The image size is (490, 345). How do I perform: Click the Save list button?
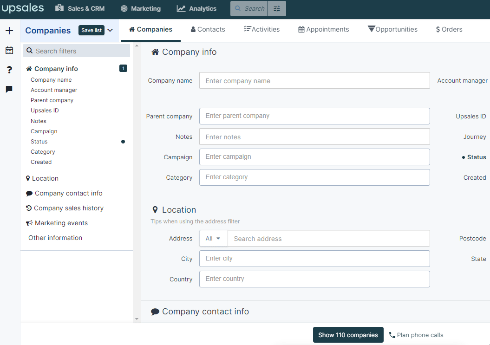click(x=91, y=30)
